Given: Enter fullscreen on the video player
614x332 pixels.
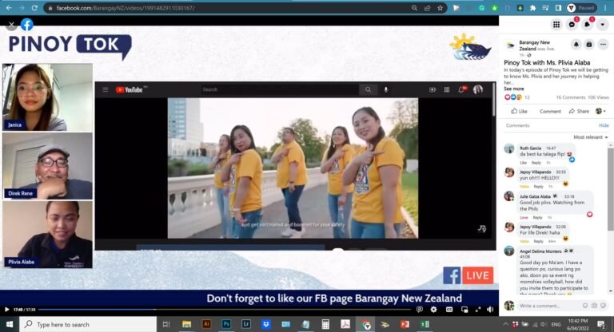Looking at the screenshot, I should tap(478, 310).
